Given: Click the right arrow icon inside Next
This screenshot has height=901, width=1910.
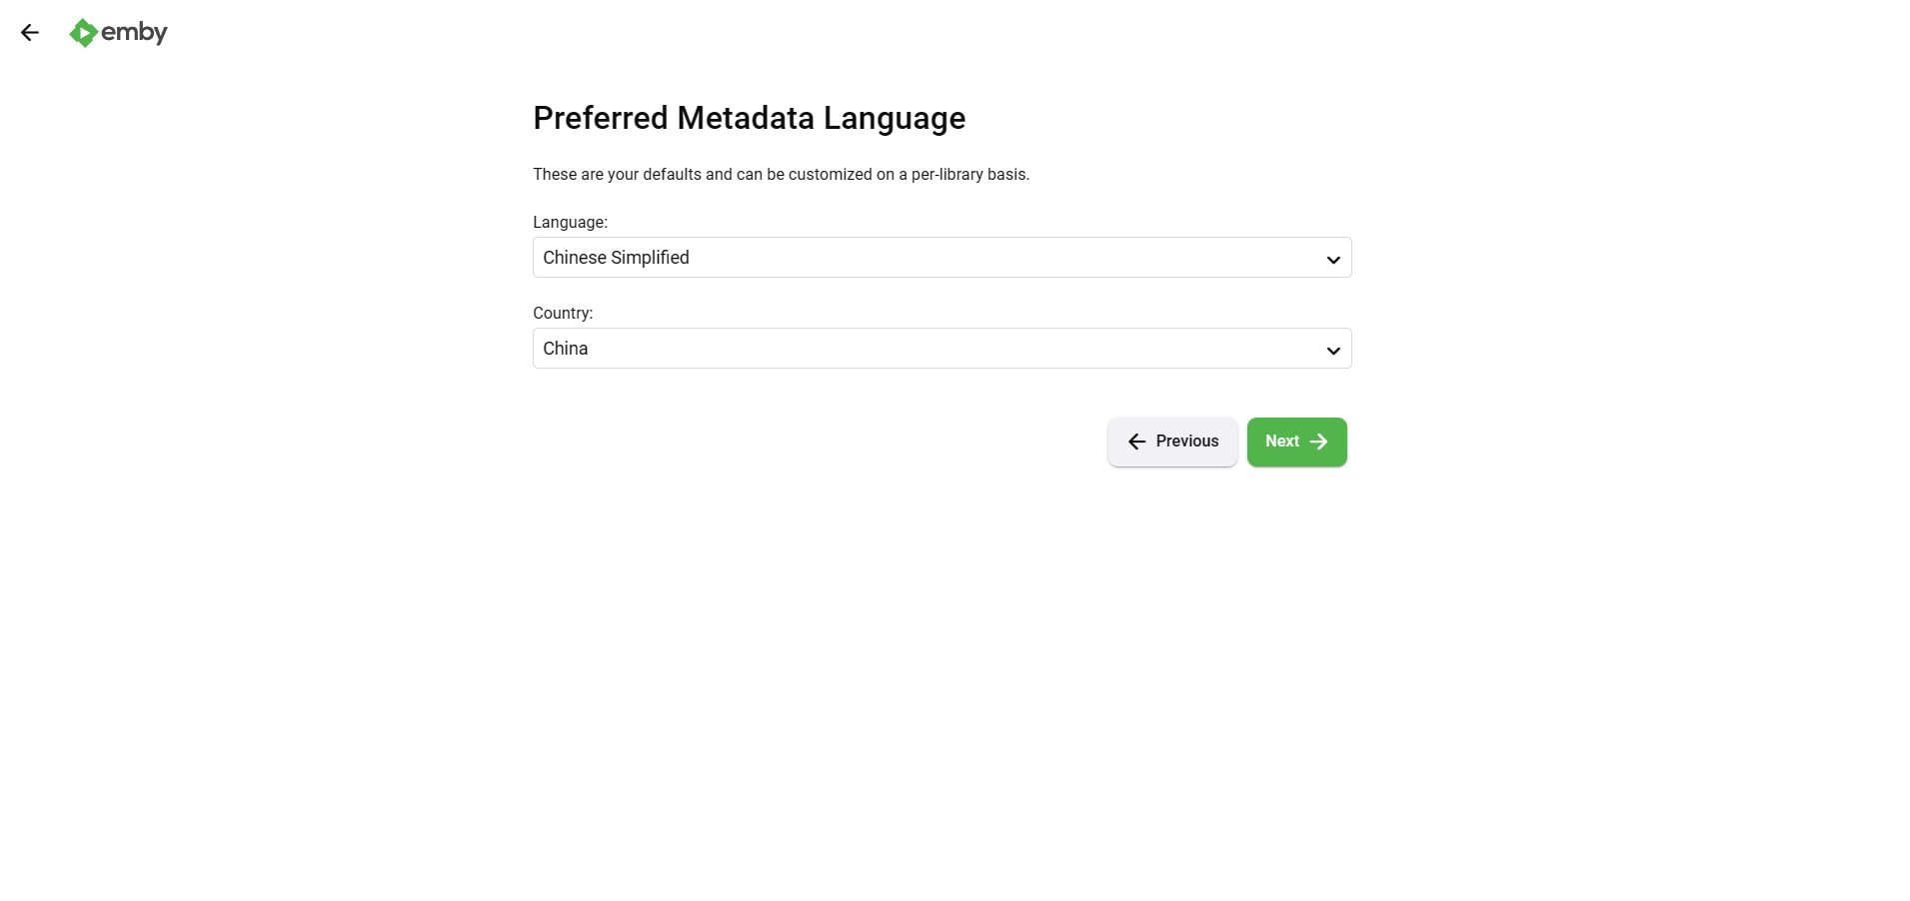Looking at the screenshot, I should tap(1319, 442).
